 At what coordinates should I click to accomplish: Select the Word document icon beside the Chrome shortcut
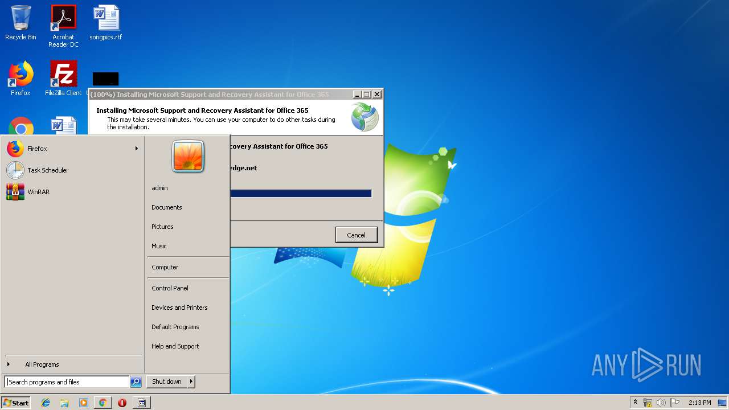pyautogui.click(x=63, y=126)
